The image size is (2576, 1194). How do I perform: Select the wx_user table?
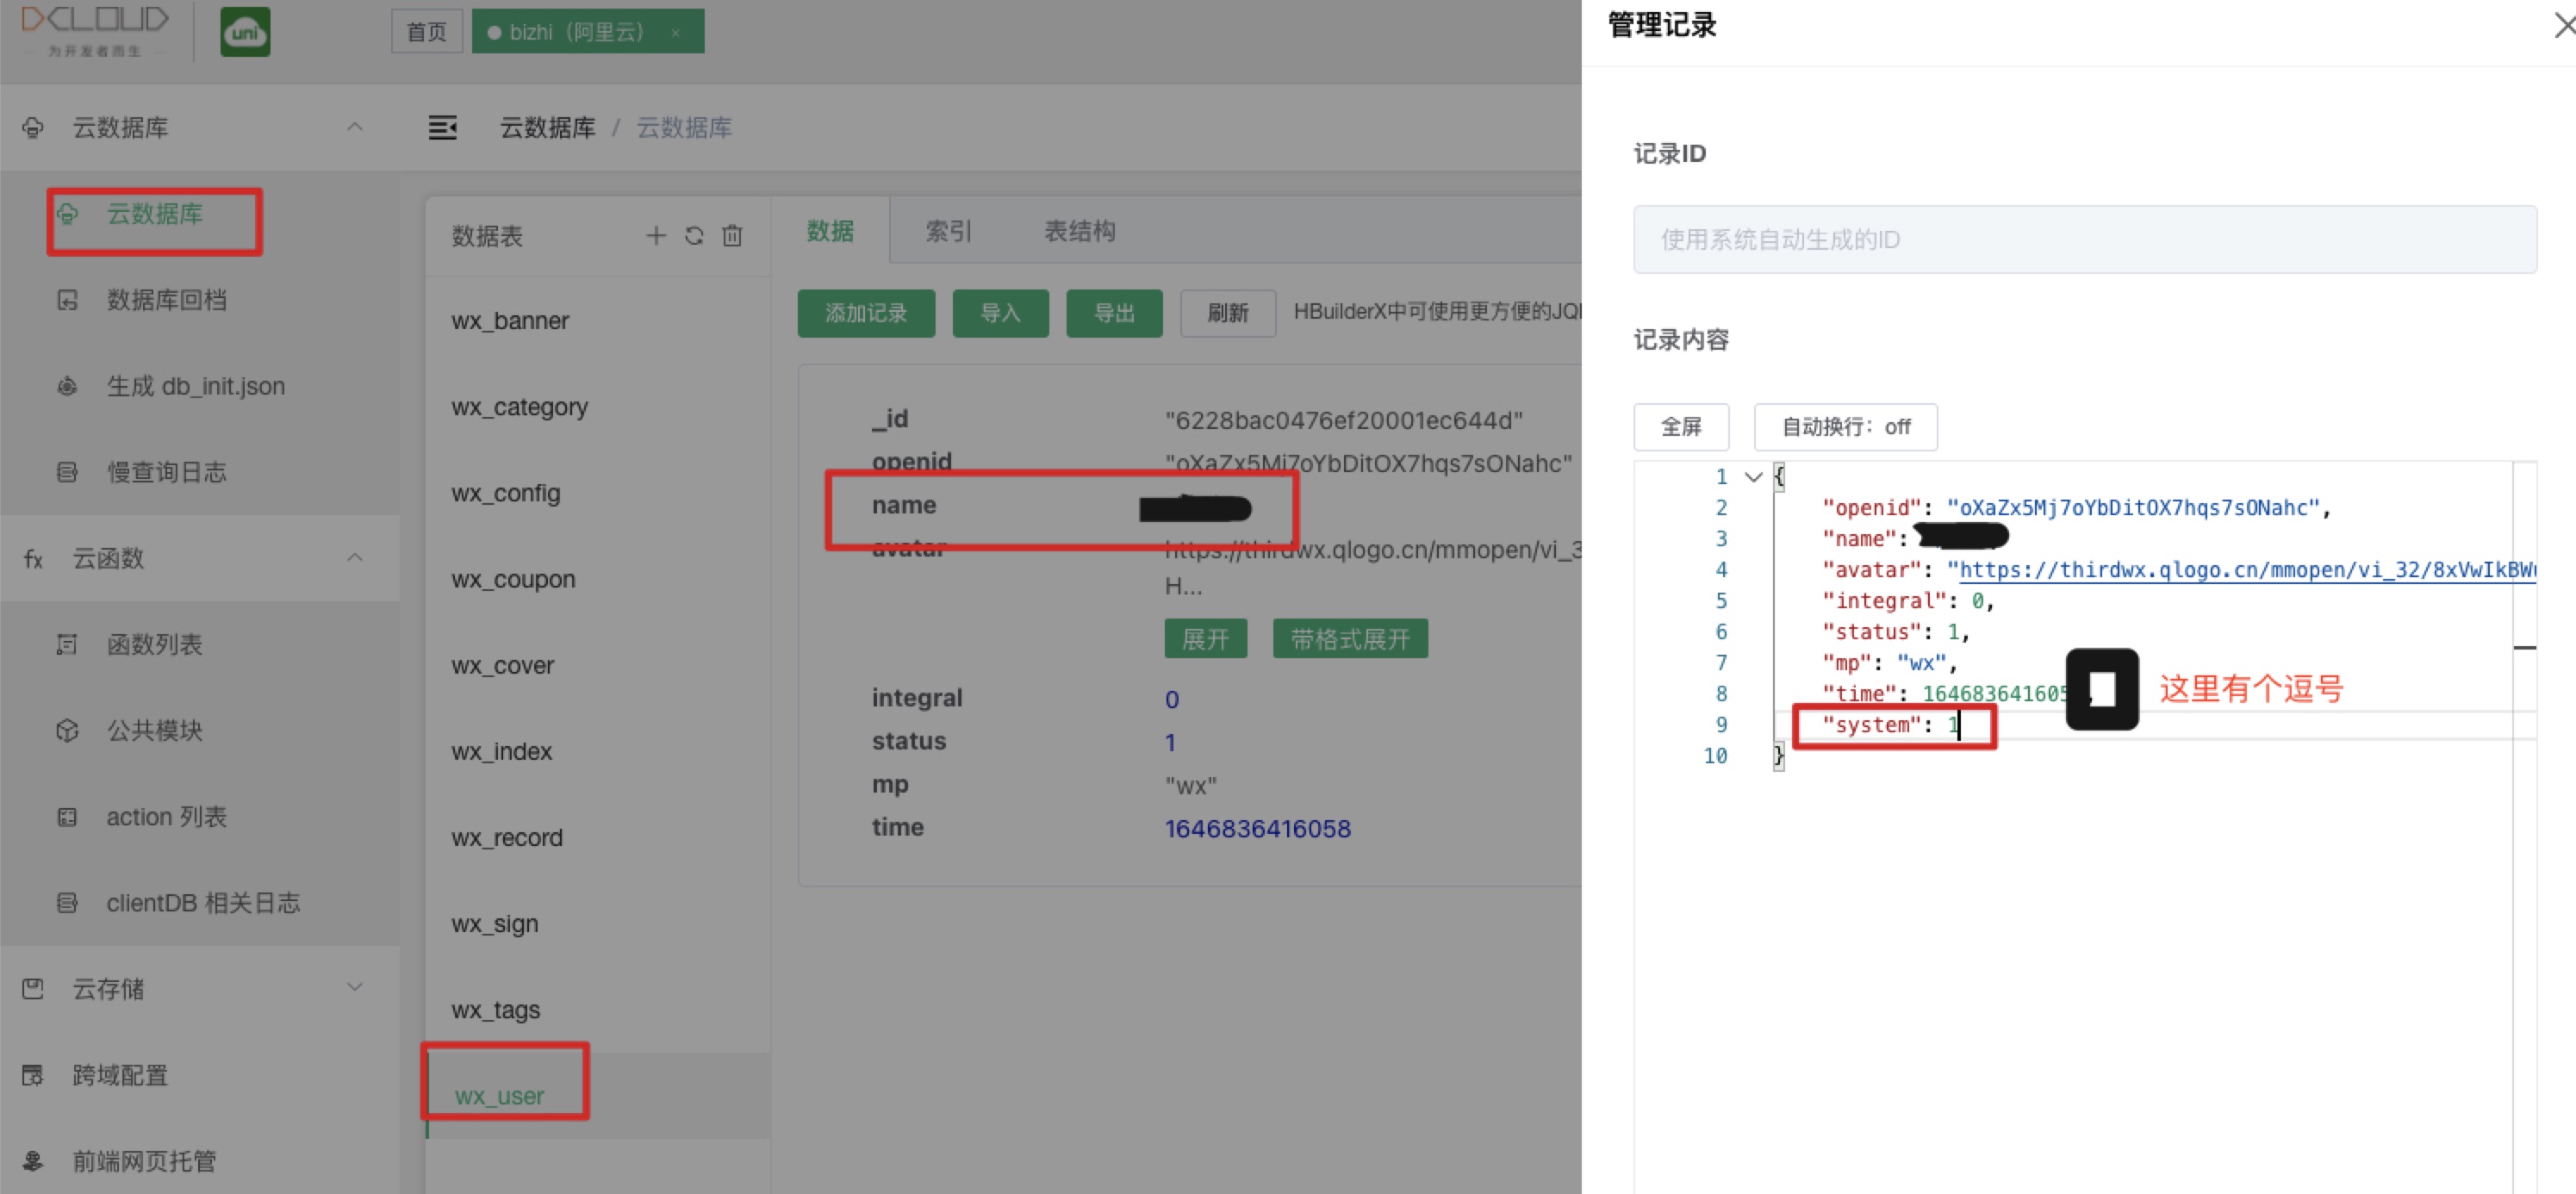[x=499, y=1095]
